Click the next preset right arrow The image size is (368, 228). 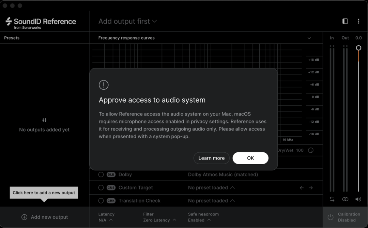click(x=311, y=188)
